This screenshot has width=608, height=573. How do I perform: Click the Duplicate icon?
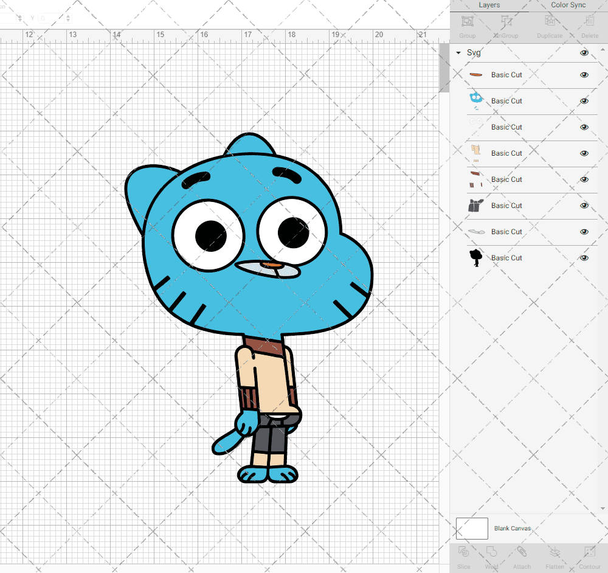point(550,21)
